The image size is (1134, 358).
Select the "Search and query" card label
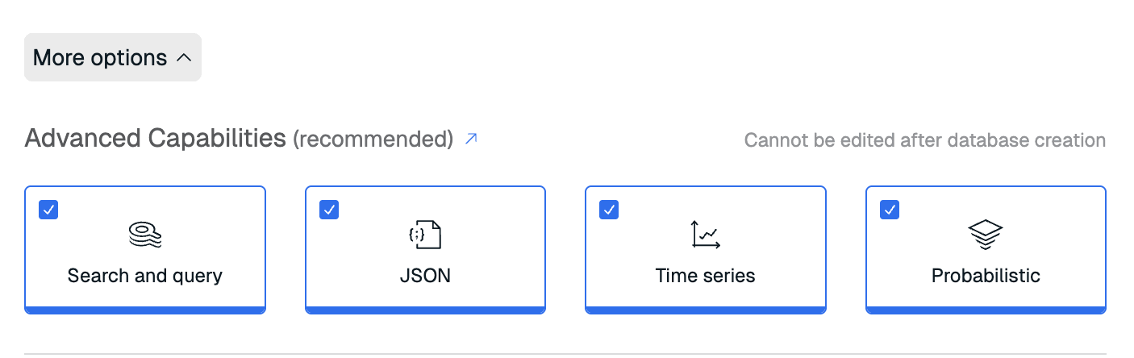pos(145,276)
